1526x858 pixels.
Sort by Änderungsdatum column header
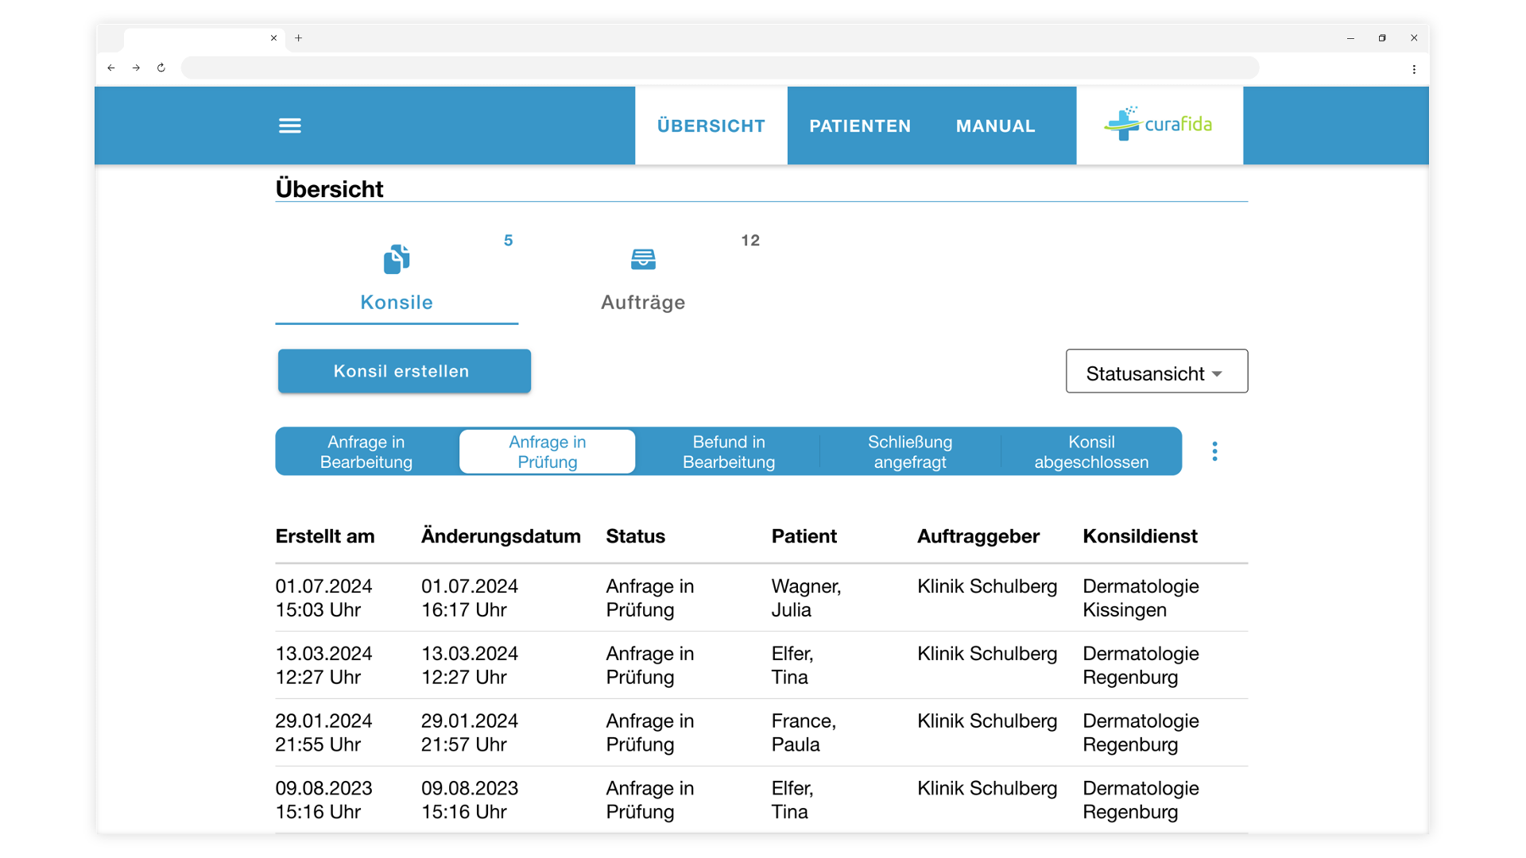click(501, 536)
